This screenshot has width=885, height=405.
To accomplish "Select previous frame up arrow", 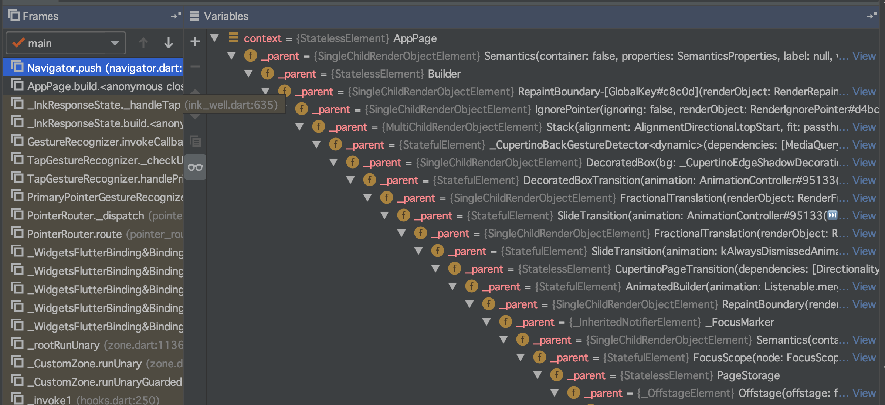I will 143,43.
